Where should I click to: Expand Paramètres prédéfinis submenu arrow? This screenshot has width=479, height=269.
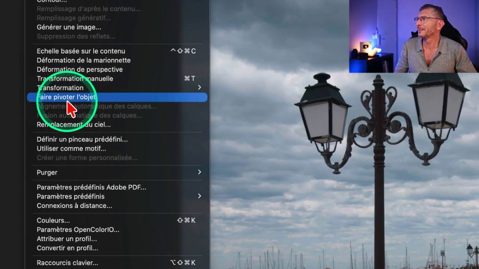200,196
